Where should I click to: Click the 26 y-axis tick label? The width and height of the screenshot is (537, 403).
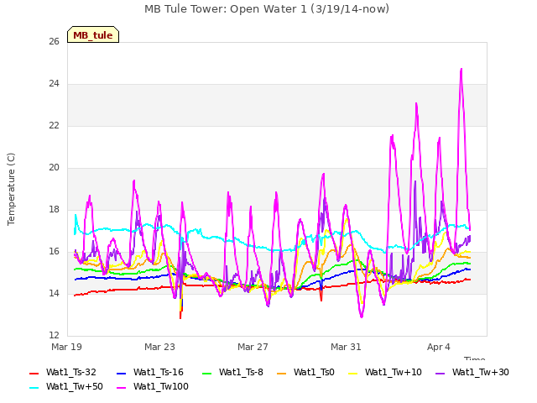[x=54, y=42]
